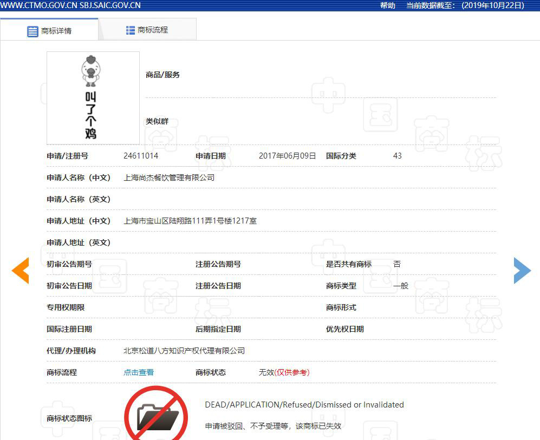Click the 商标流程 list icon
Viewport: 540px width, 440px height.
(x=129, y=29)
